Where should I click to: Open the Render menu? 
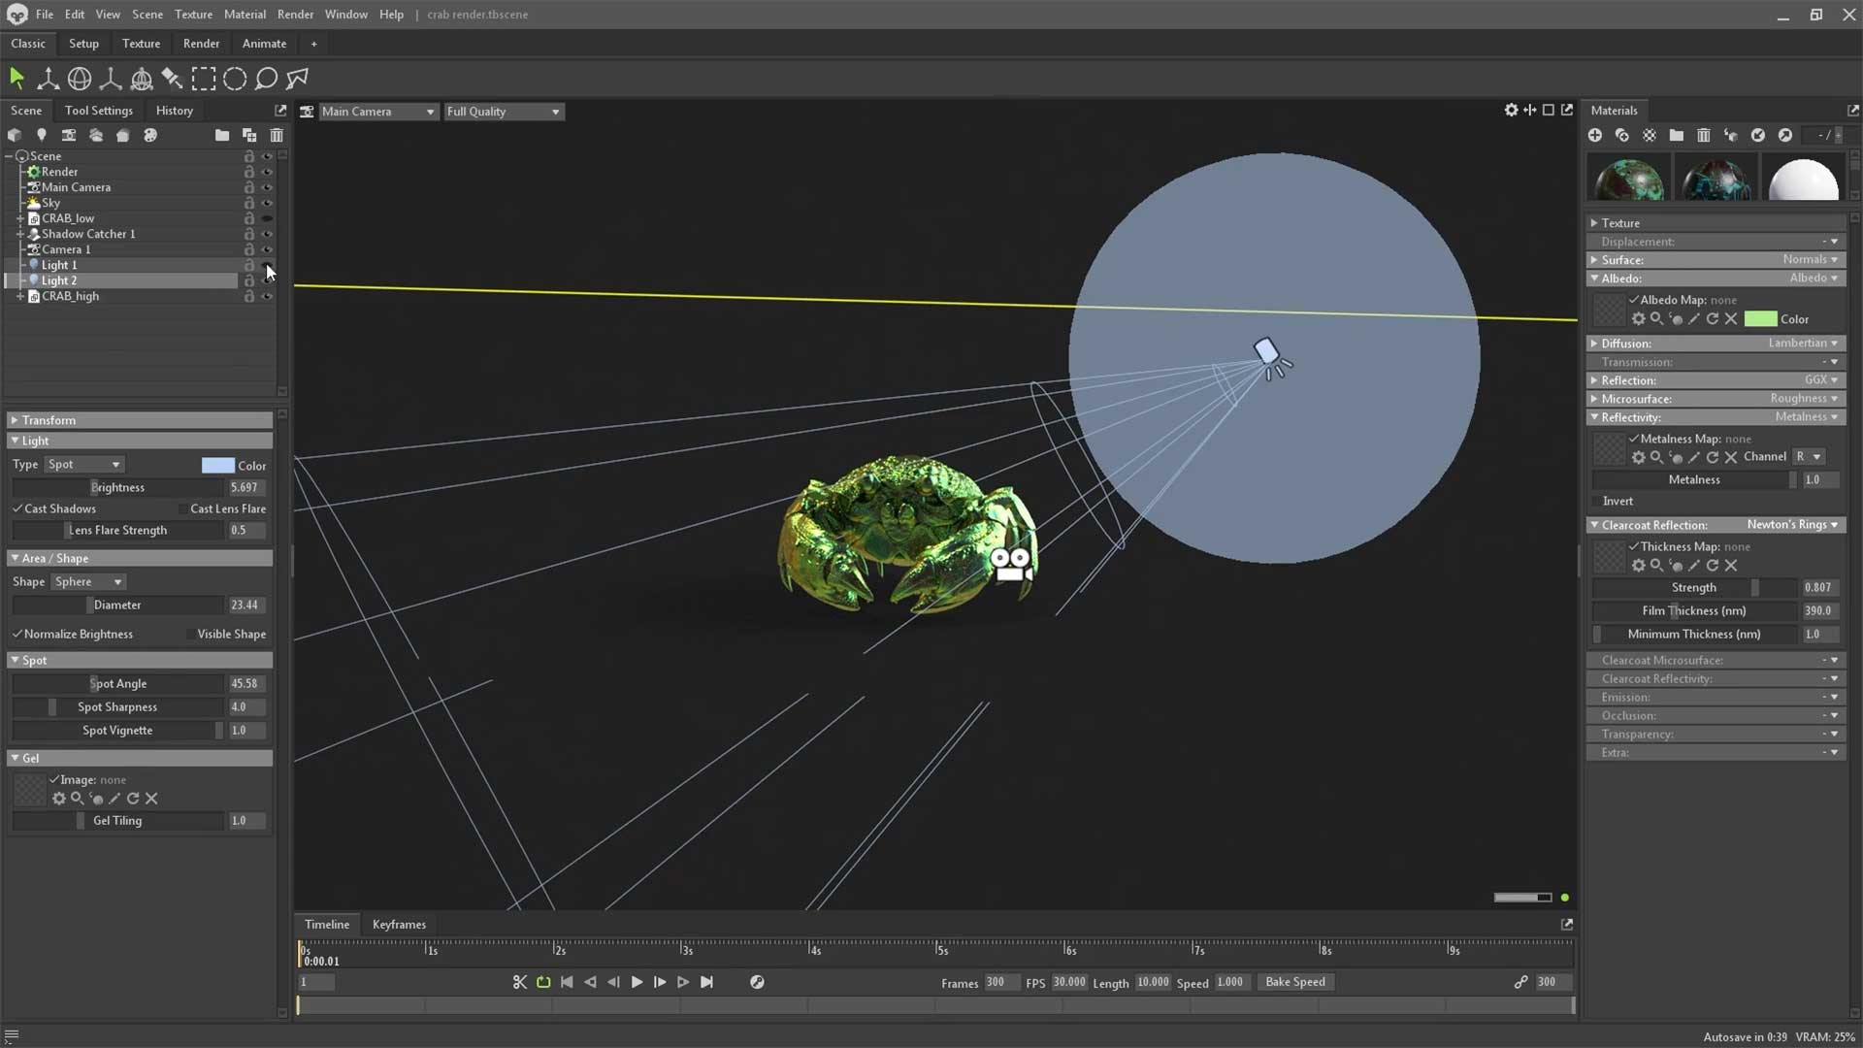click(x=295, y=15)
